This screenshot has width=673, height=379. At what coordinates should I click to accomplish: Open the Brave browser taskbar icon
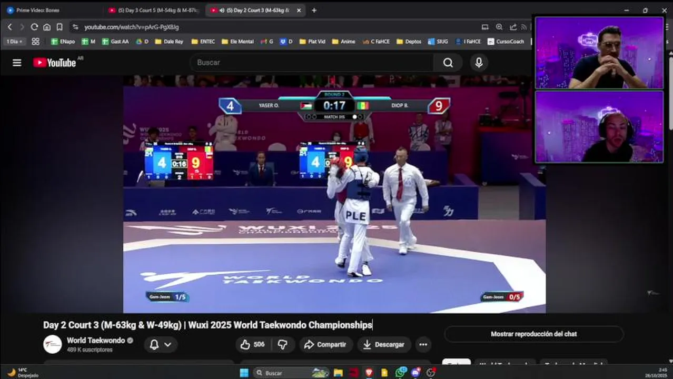(369, 373)
